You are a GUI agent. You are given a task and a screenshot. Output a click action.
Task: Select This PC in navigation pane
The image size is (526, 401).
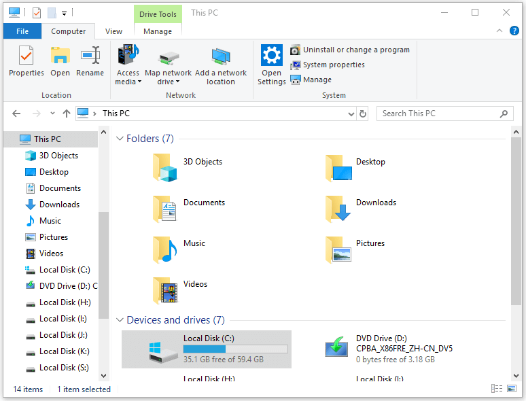click(51, 139)
